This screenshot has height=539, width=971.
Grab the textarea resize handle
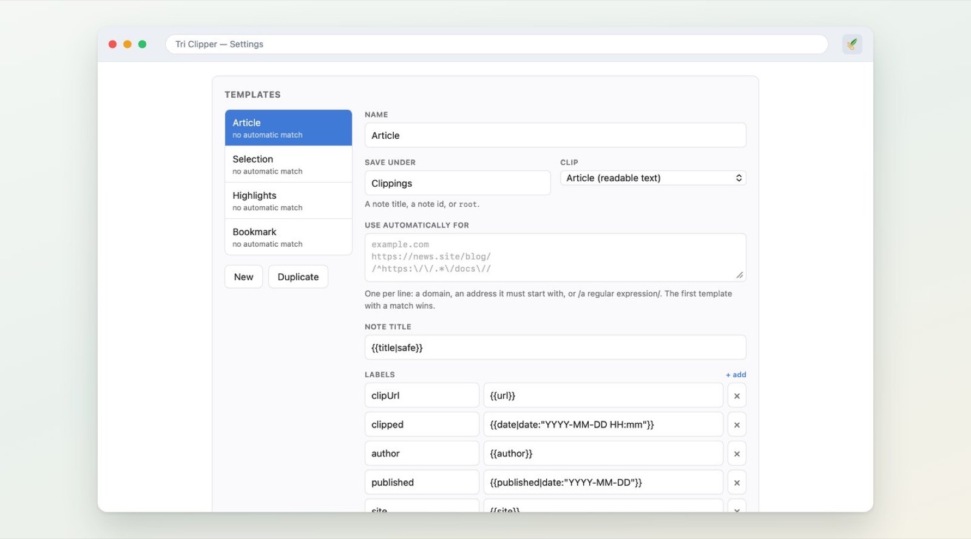[x=740, y=275]
